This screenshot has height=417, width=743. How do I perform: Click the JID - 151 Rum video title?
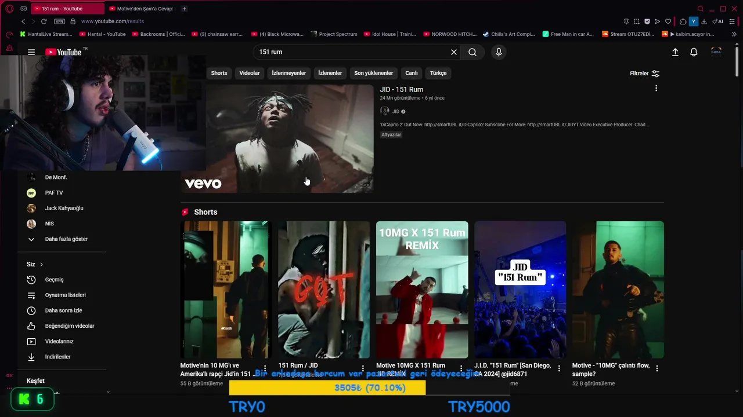(401, 89)
